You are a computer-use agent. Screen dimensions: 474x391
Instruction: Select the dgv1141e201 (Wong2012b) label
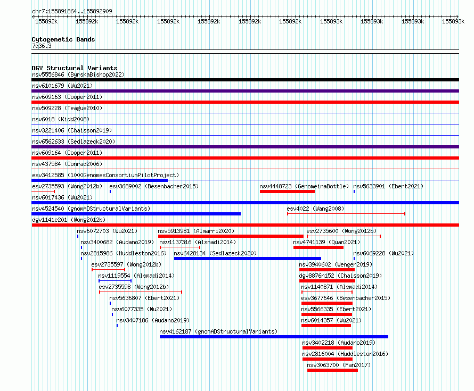tap(69, 220)
